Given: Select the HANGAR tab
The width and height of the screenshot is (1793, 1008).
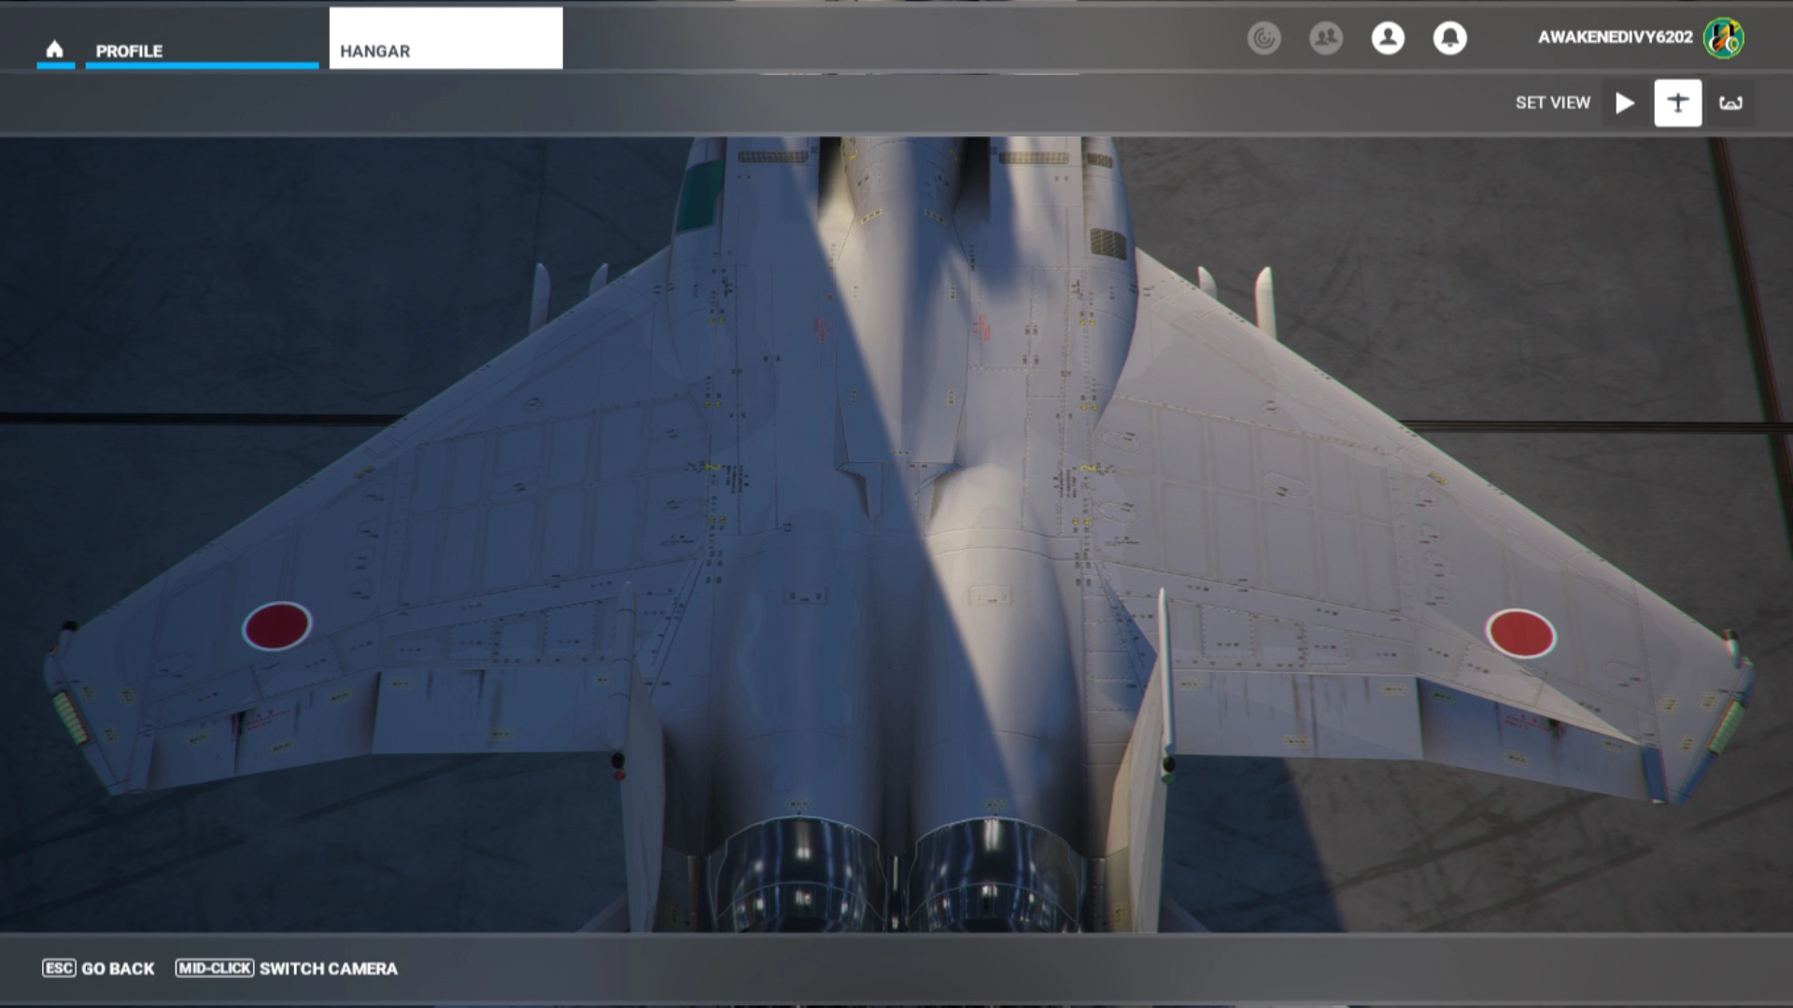Looking at the screenshot, I should click(x=445, y=38).
